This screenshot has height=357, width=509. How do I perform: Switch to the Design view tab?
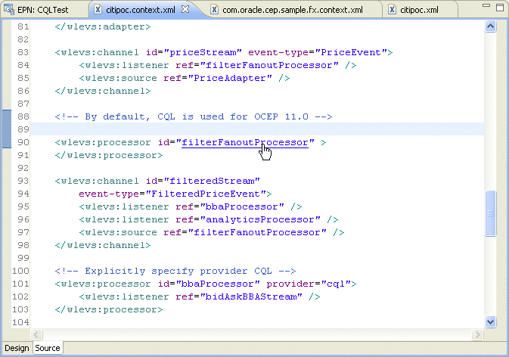[17, 348]
